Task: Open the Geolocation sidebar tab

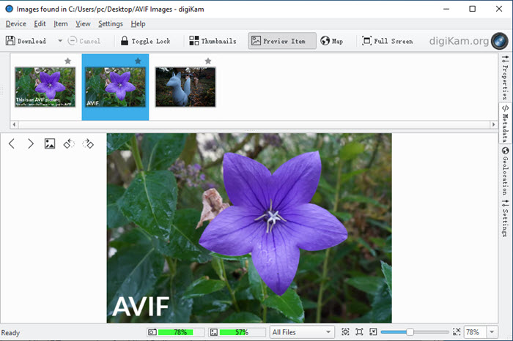Action: click(505, 170)
